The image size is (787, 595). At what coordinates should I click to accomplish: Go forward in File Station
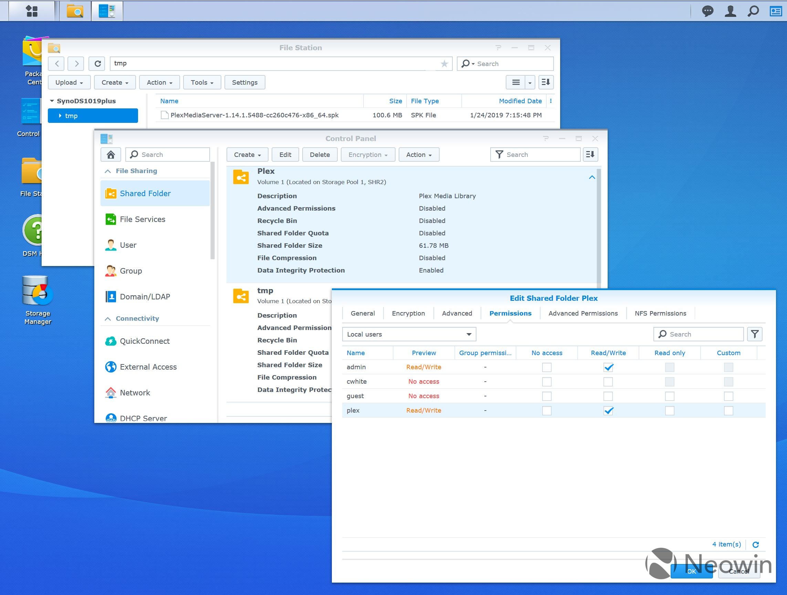tap(76, 64)
